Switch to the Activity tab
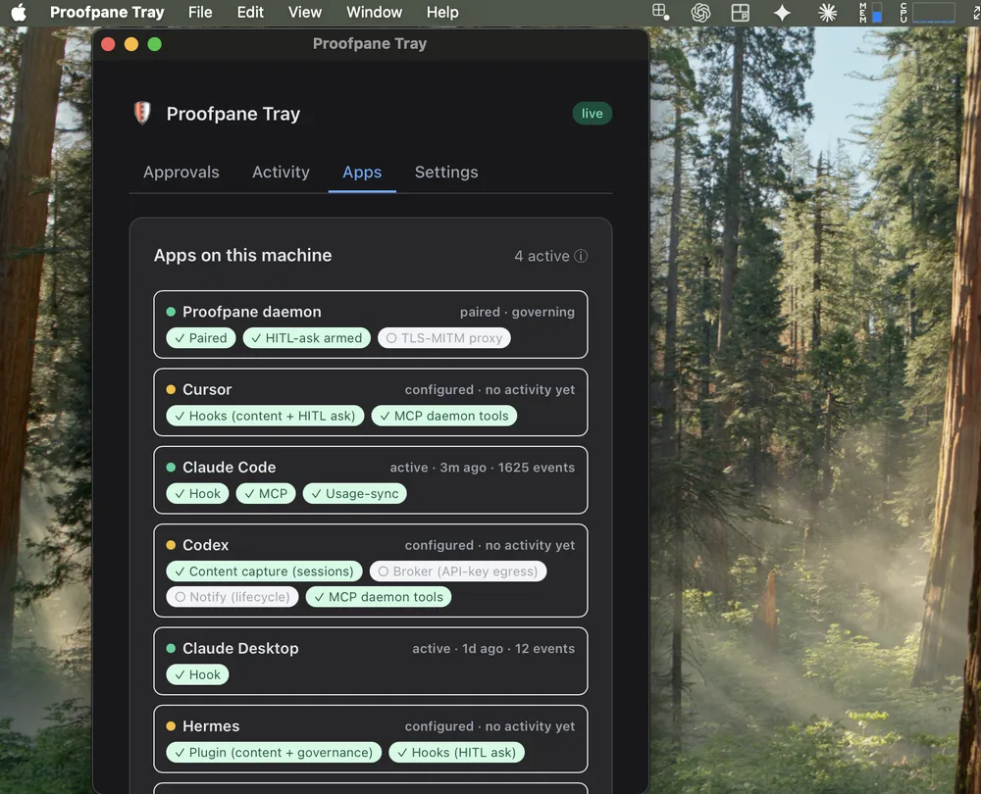The width and height of the screenshot is (981, 794). click(x=281, y=172)
